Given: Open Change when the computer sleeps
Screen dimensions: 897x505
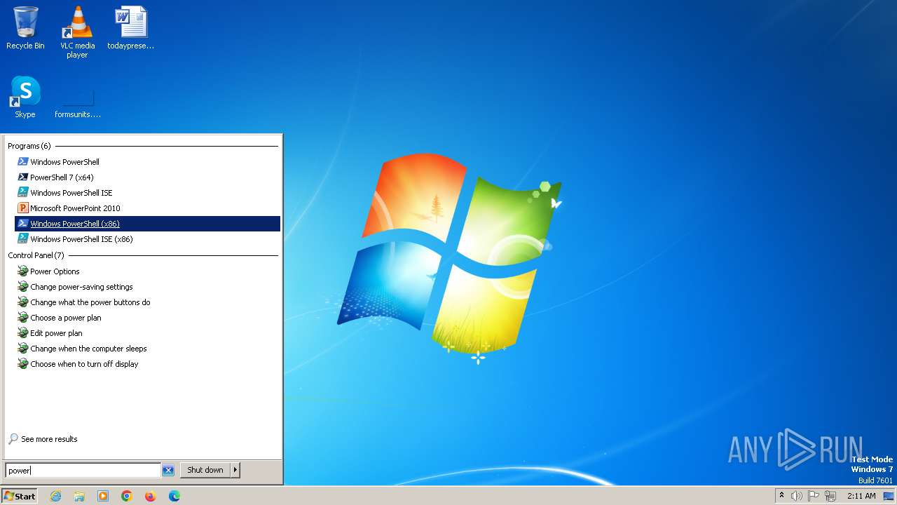Looking at the screenshot, I should coord(147,349).
